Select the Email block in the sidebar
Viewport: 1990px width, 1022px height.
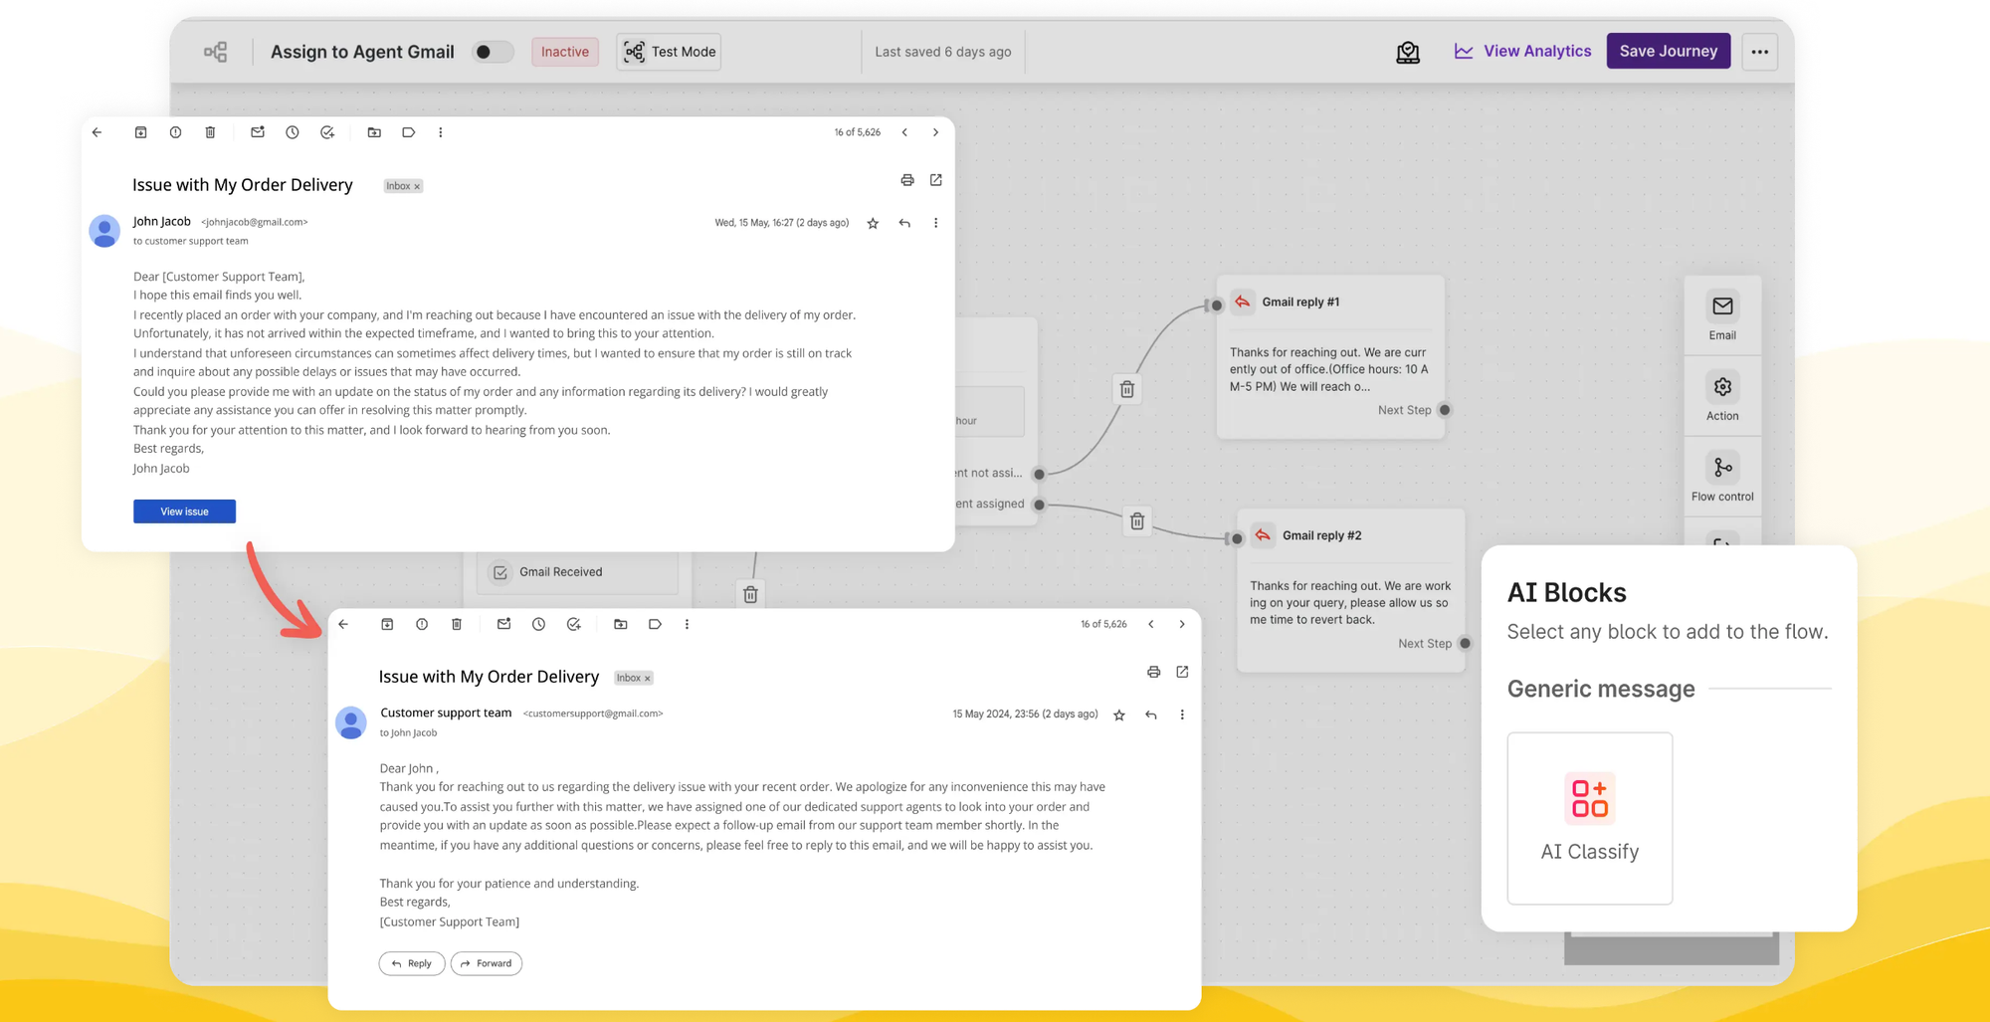(x=1722, y=316)
